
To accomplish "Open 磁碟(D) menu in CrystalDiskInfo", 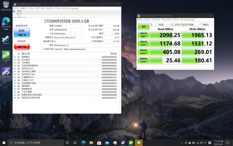I will pyautogui.click(x=50, y=8).
